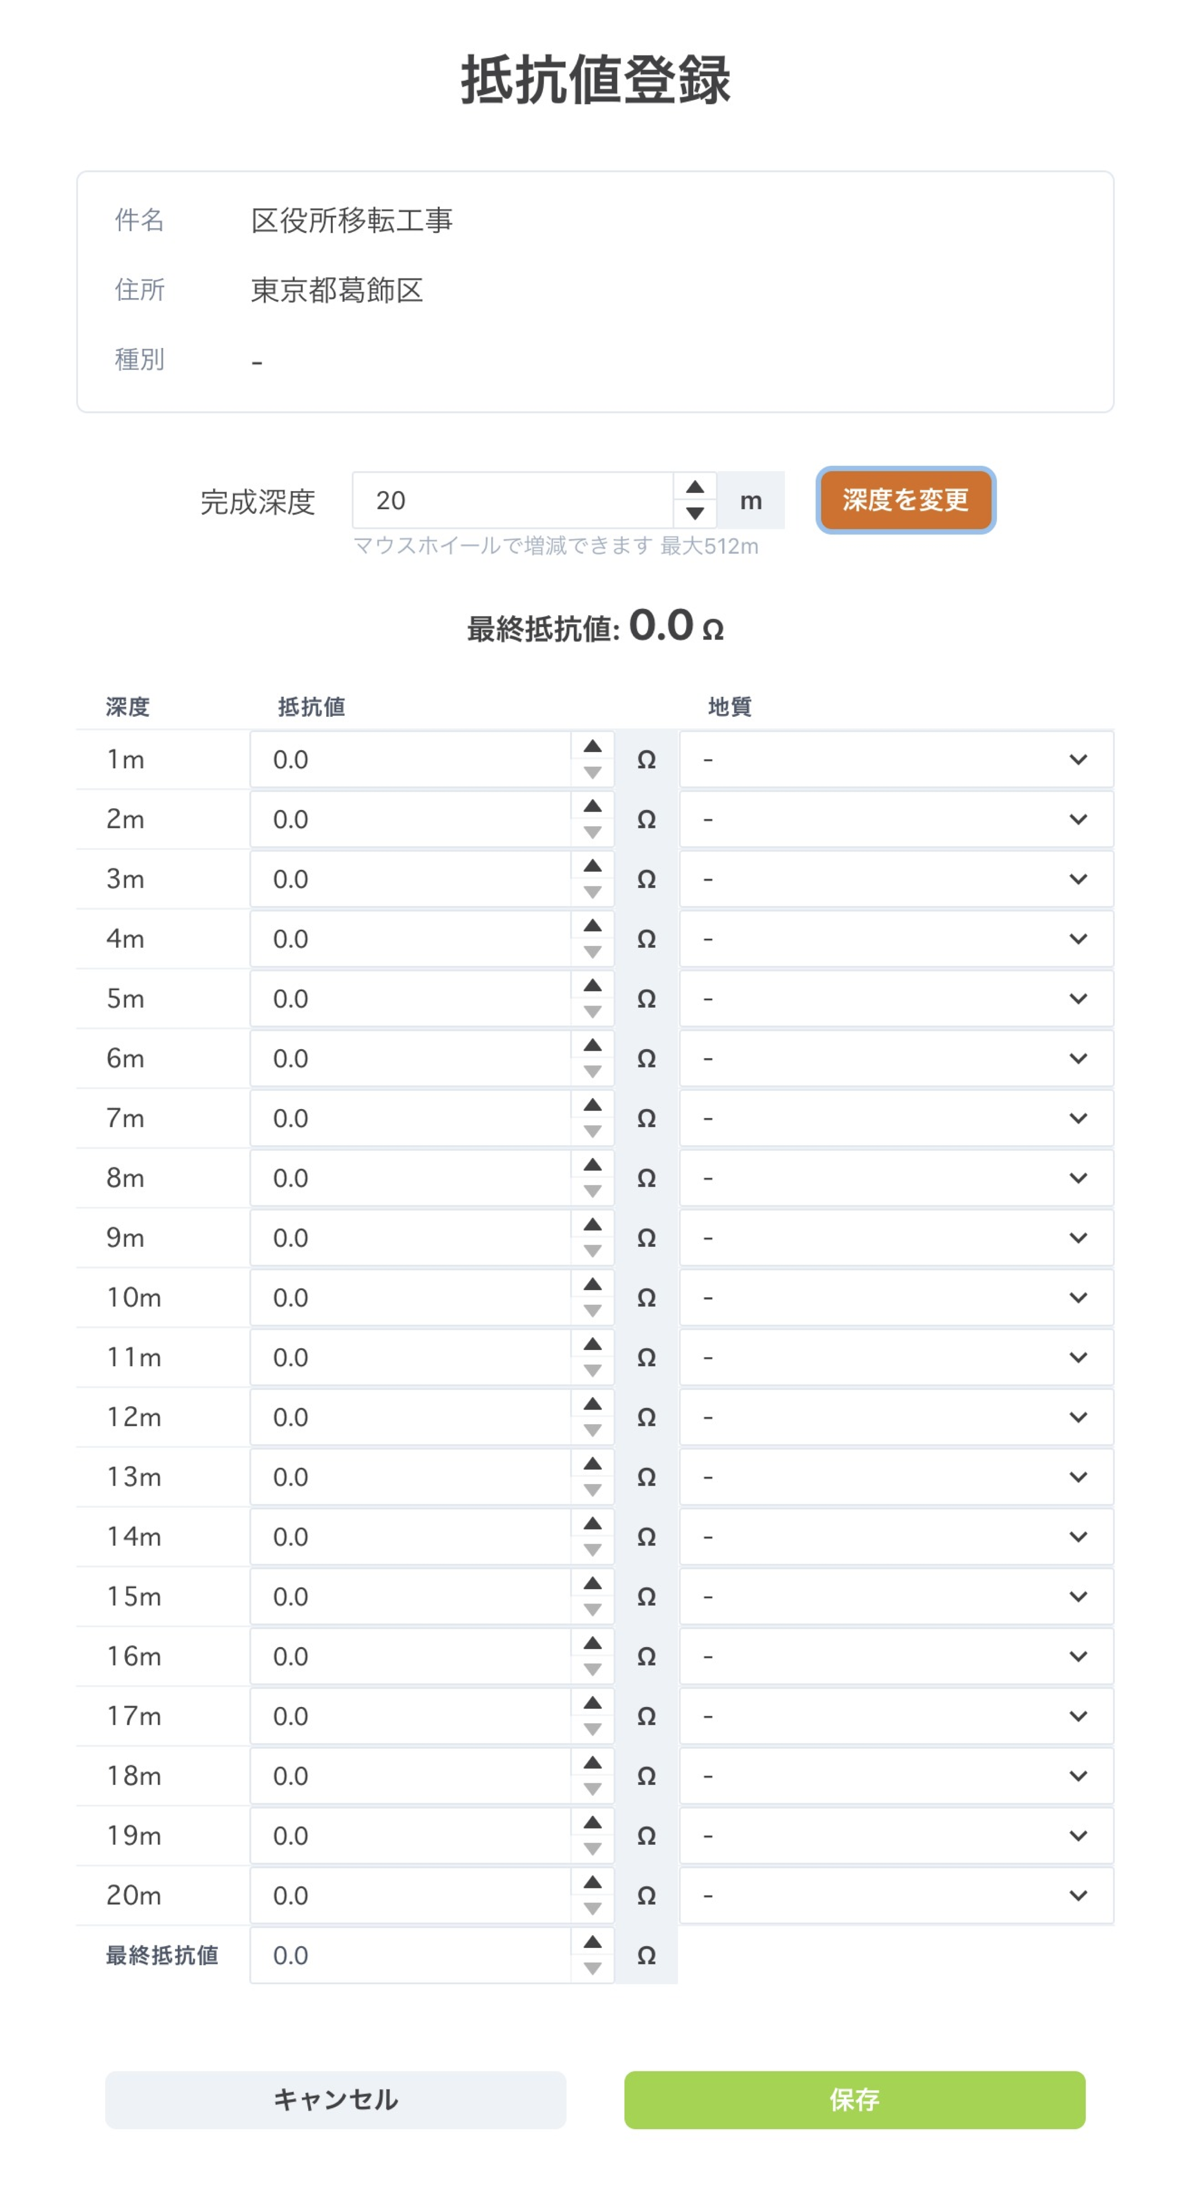Decrease the 12m resistance value

click(592, 1430)
